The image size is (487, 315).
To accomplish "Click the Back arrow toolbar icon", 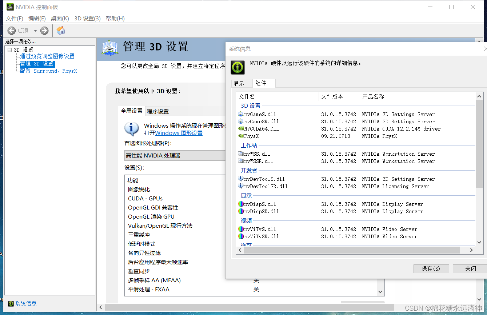I will click(x=11, y=31).
